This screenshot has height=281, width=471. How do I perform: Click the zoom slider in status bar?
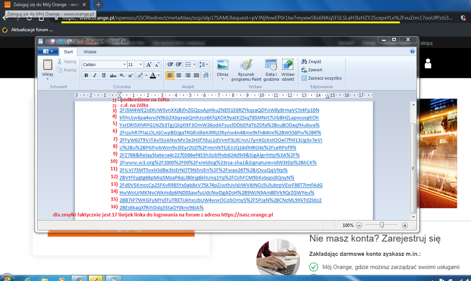[381, 225]
